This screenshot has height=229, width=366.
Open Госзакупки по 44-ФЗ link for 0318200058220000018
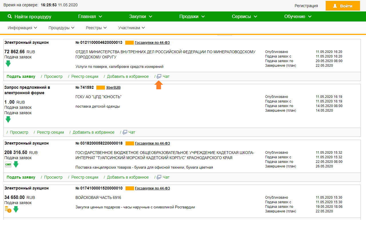click(152, 143)
